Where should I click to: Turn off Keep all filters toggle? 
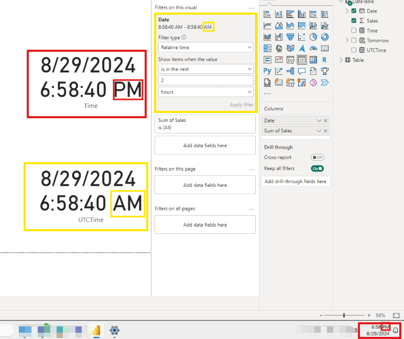[317, 168]
